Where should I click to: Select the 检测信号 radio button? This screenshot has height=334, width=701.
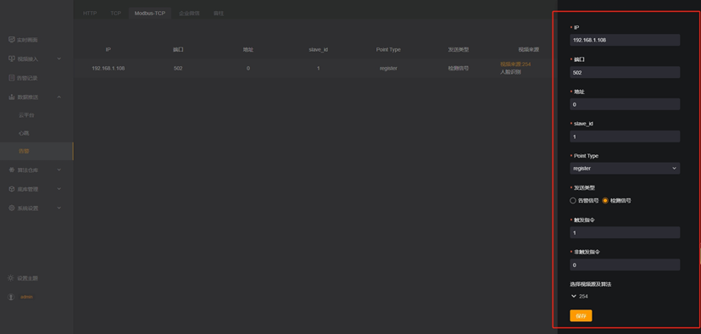tap(605, 201)
